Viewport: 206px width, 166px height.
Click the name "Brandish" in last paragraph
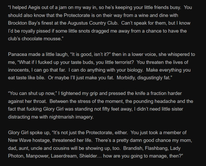pyautogui.click(x=132, y=148)
